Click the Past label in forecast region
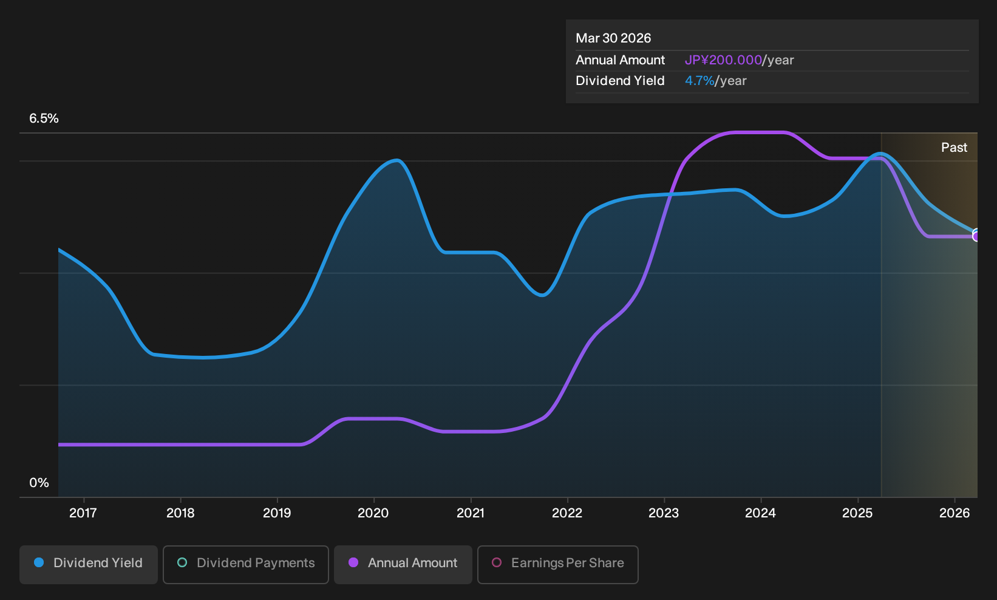Screen dimensions: 997x600 pos(954,148)
